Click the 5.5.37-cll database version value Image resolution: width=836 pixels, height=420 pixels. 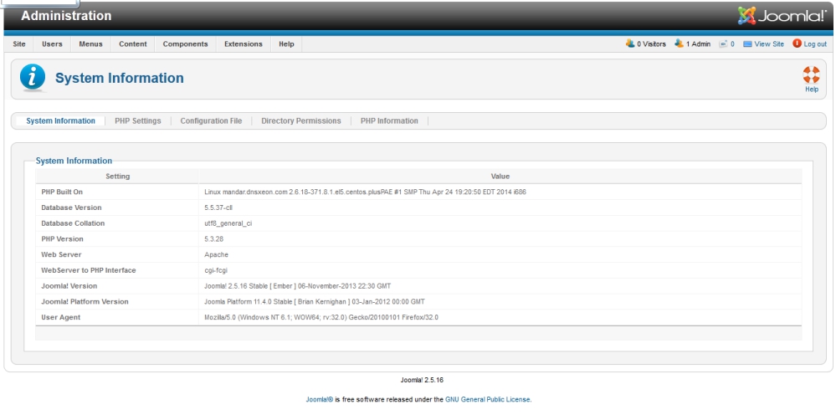pos(218,207)
